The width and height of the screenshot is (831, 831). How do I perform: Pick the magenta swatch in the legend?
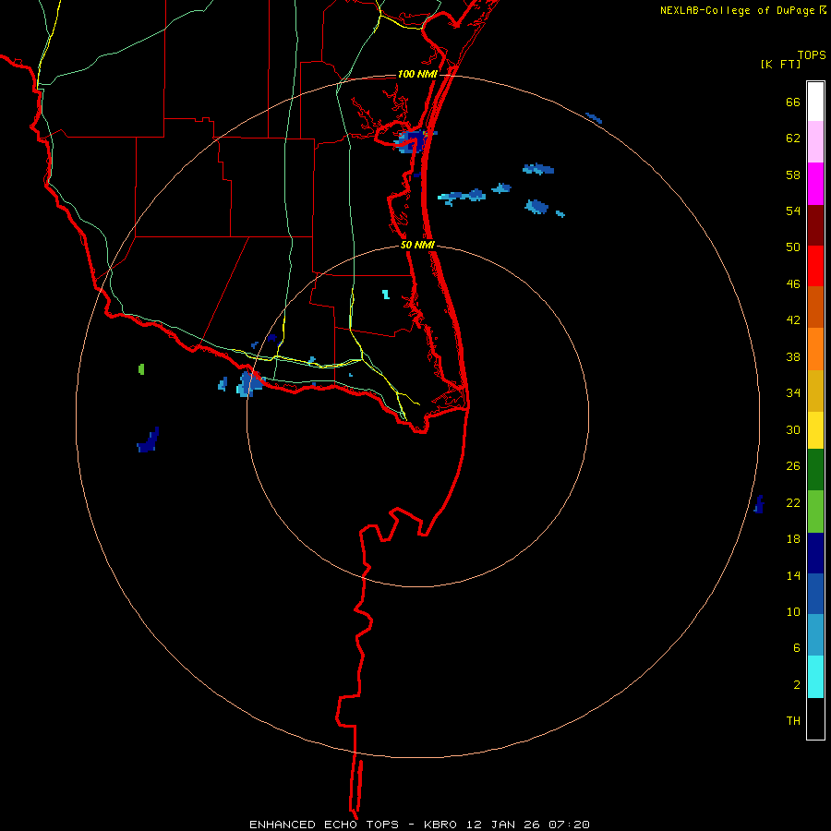click(x=815, y=184)
